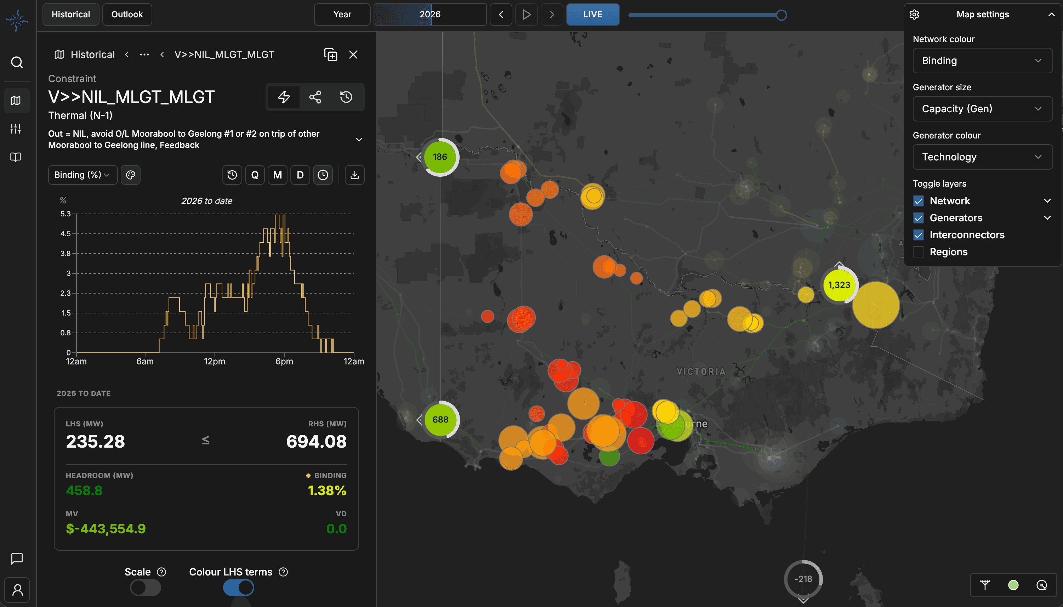Go to the next year
Viewport: 1063px width, 607px height.
click(552, 15)
